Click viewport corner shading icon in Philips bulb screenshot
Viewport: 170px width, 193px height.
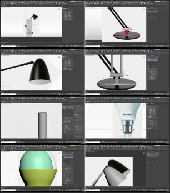pos(144,105)
